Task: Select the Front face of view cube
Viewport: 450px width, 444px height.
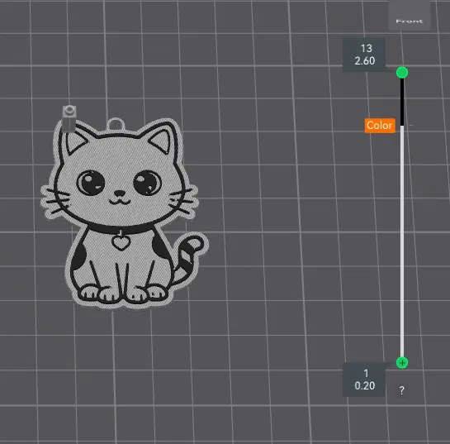Action: tap(410, 15)
